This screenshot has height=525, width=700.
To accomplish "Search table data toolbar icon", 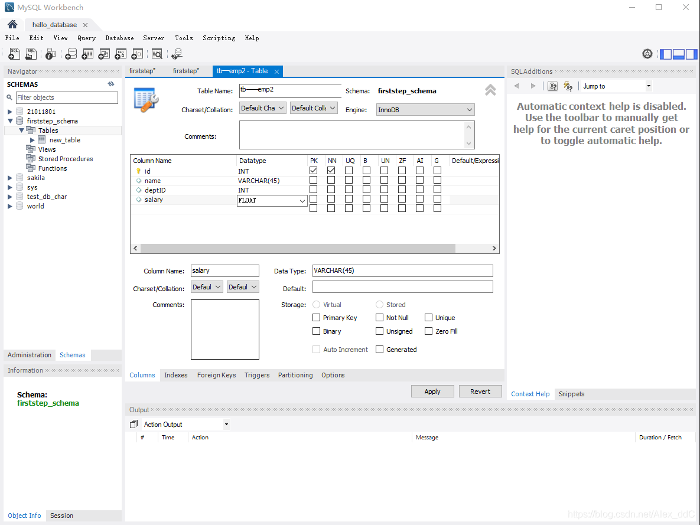I will tap(157, 54).
